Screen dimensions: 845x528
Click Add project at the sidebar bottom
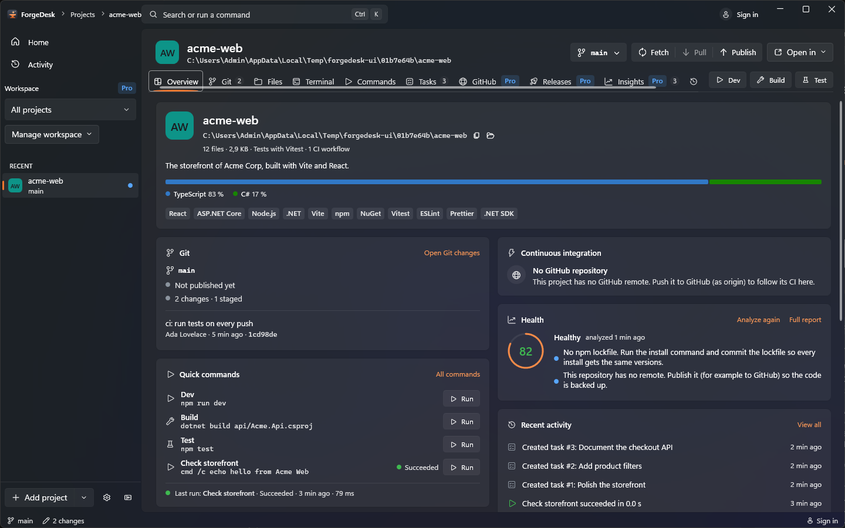[40, 497]
